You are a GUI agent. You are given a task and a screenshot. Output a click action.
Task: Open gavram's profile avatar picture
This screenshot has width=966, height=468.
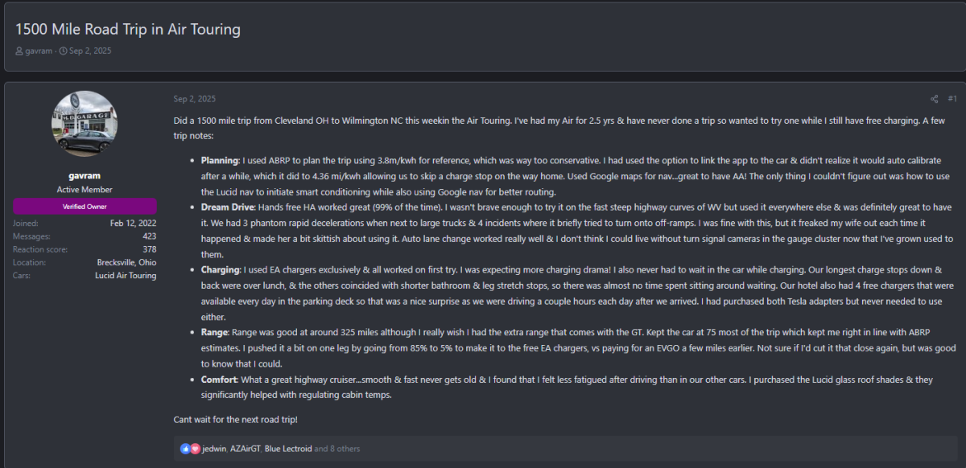tap(85, 124)
